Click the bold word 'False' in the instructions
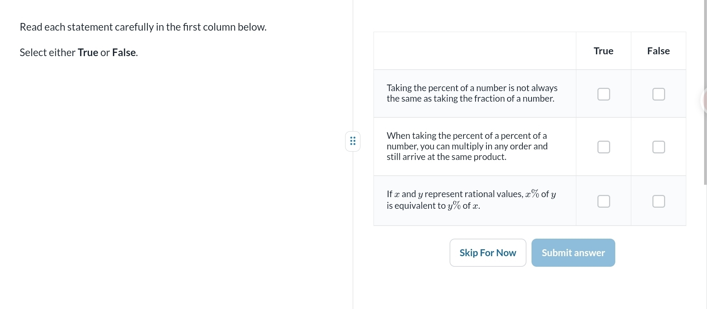 pos(124,52)
